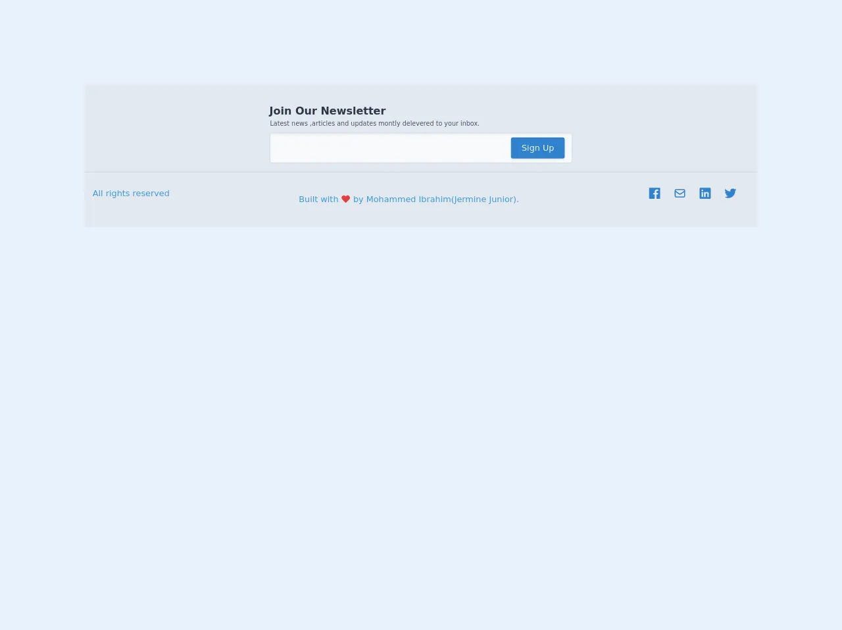This screenshot has height=630, width=842.
Task: Click the red heart icon
Action: click(x=345, y=199)
